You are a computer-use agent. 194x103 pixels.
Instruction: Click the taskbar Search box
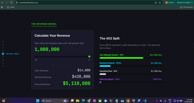(55, 101)
